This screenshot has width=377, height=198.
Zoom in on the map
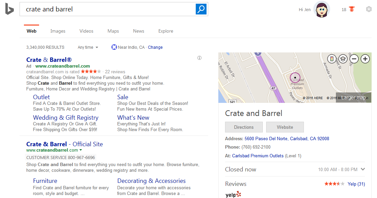point(365,59)
